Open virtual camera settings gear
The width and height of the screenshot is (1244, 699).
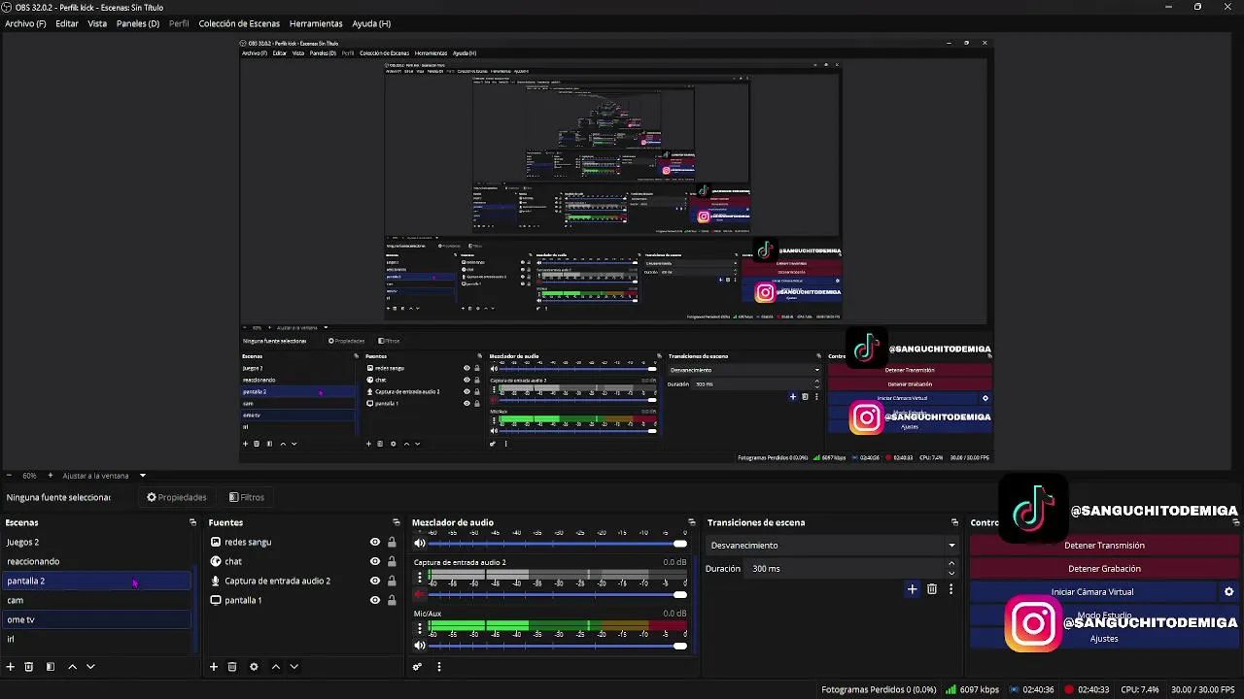1228,591
